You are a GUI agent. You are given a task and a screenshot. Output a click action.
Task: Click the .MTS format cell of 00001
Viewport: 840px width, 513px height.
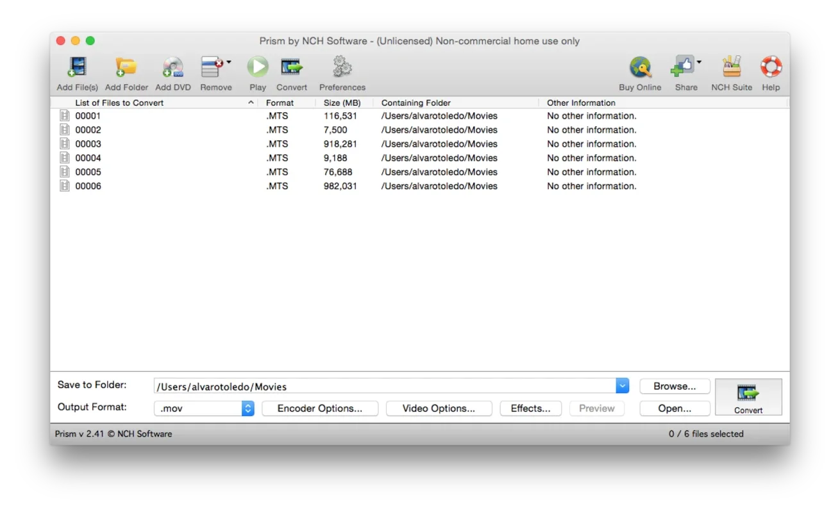[277, 116]
